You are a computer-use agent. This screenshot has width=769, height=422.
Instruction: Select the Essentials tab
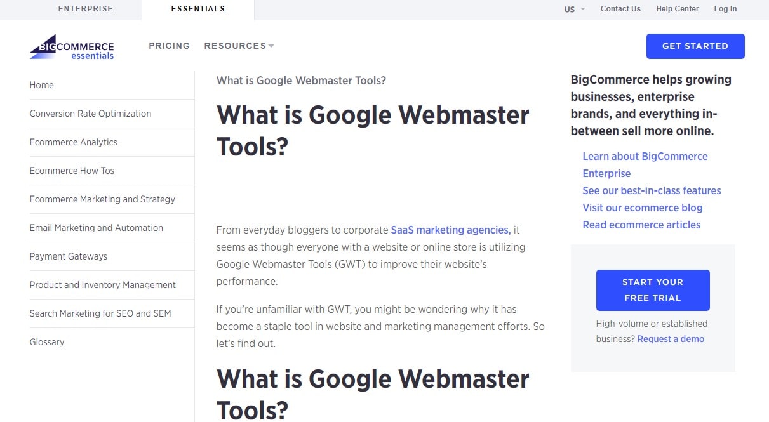point(197,10)
